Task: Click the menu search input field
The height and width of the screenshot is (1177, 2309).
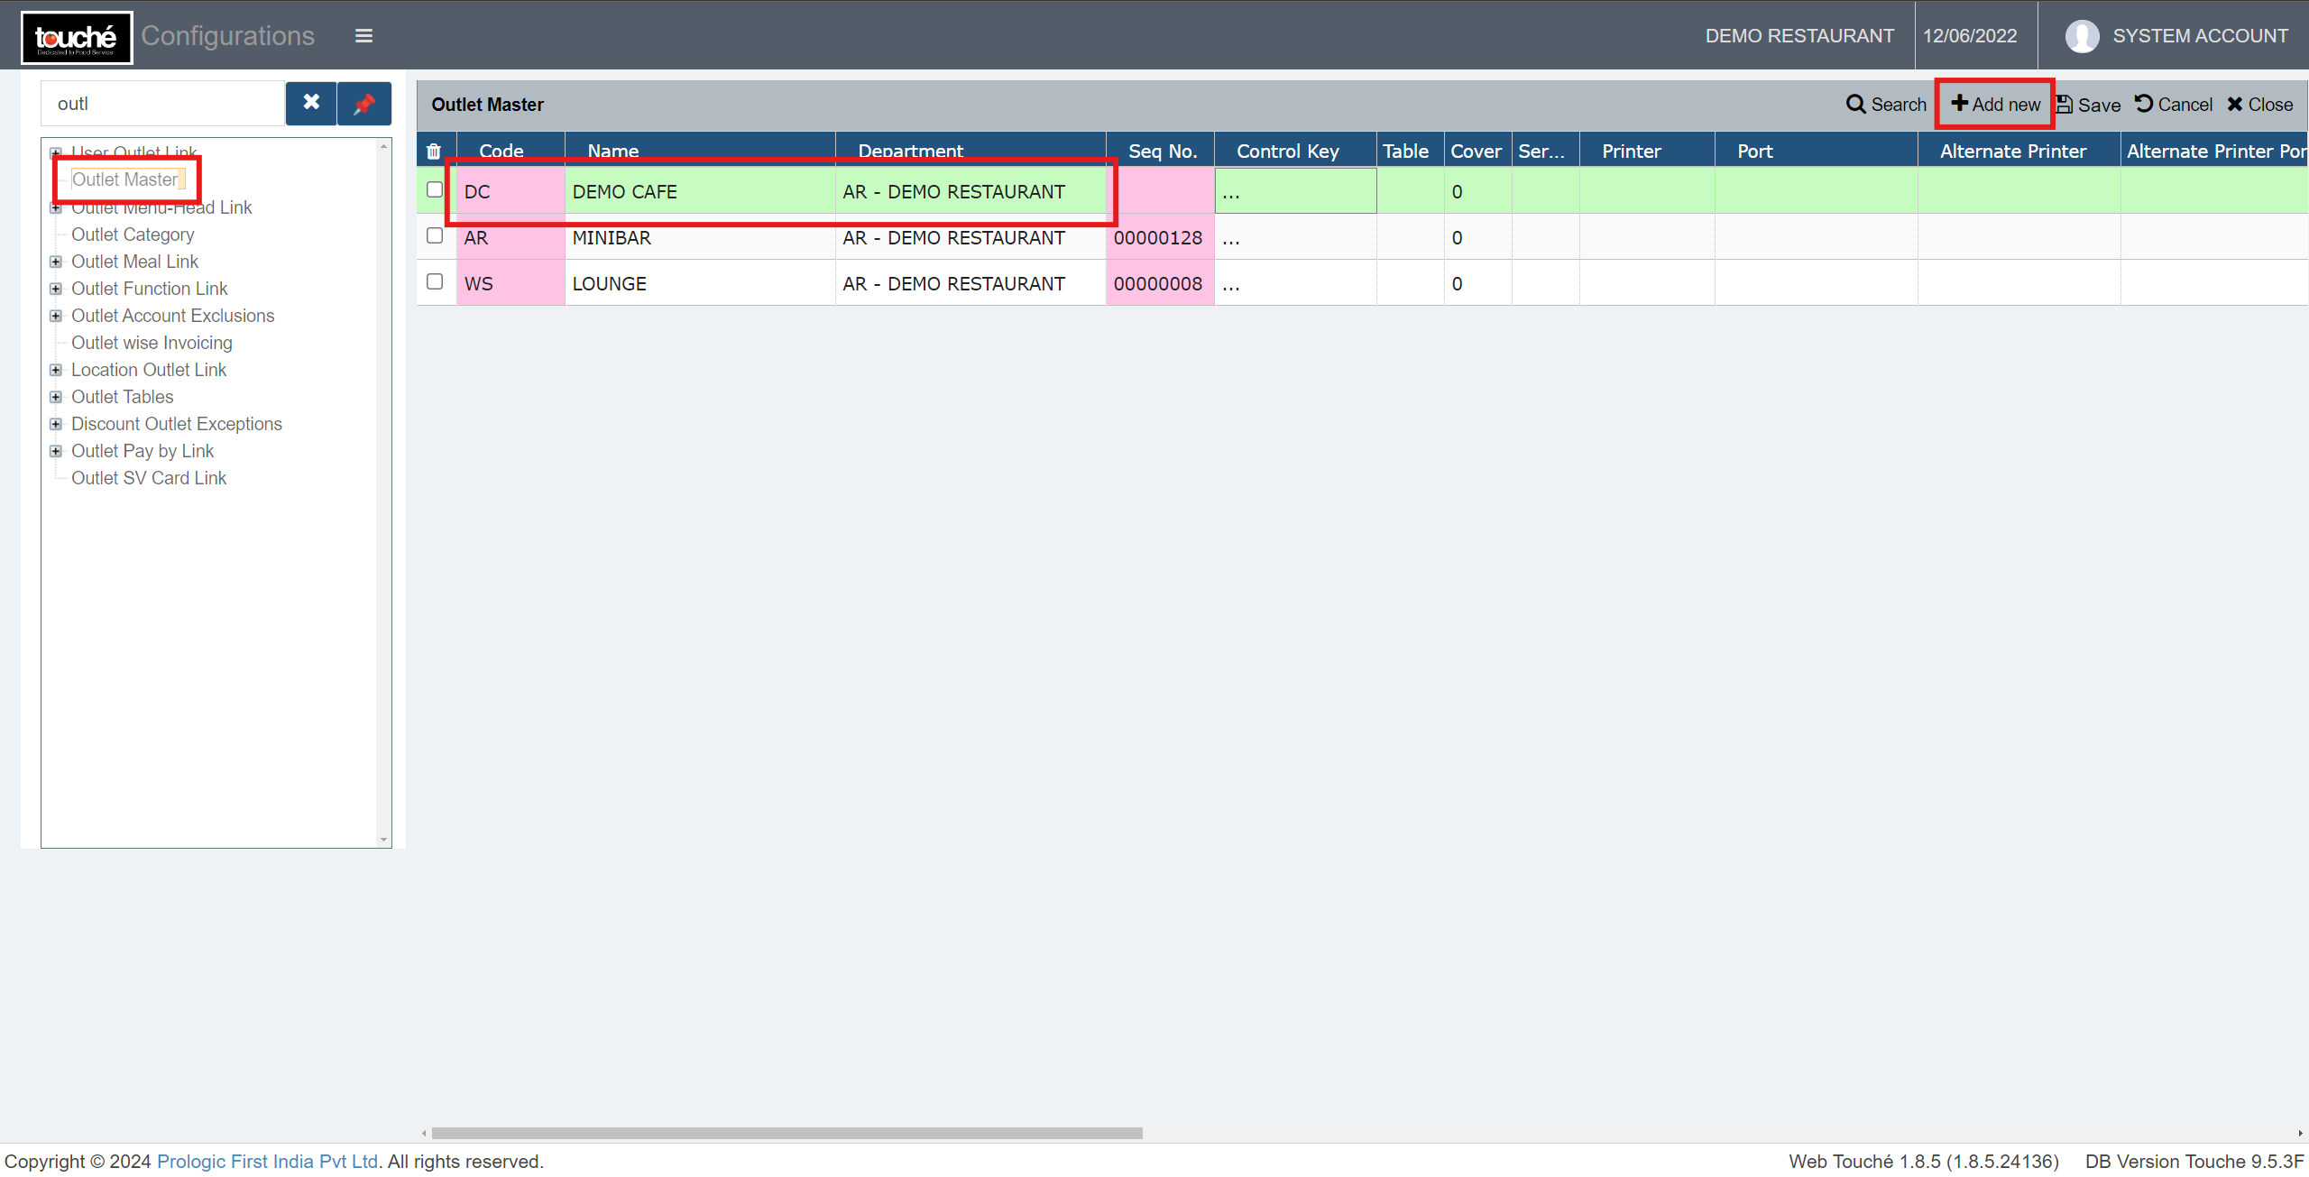Action: 162,104
